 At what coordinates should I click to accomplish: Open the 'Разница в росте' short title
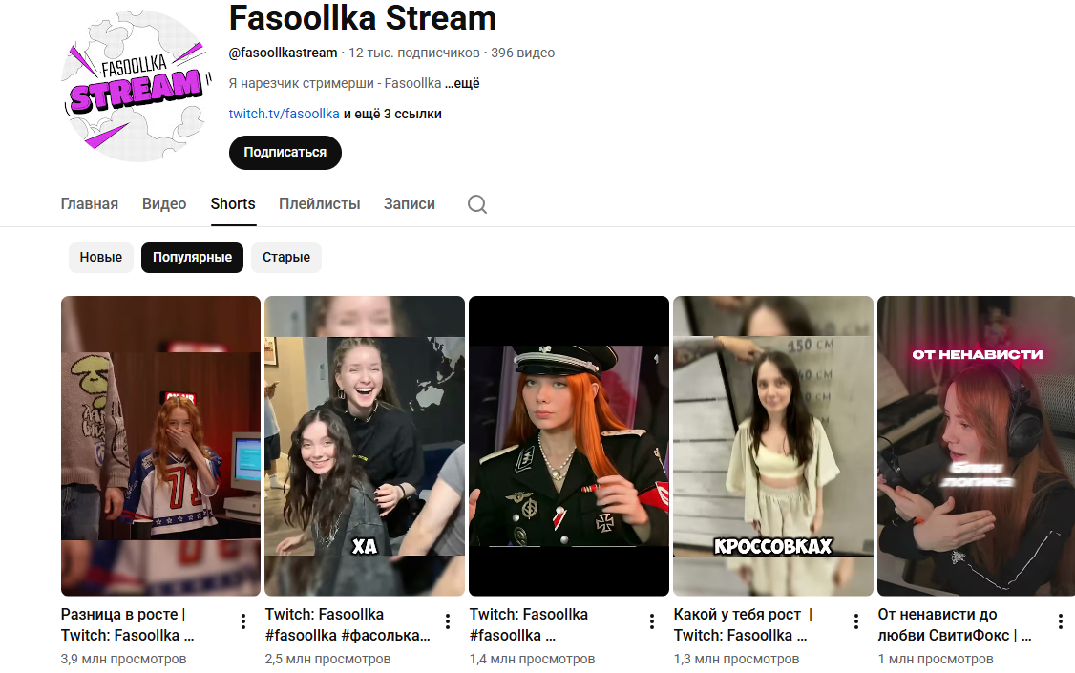pyautogui.click(x=128, y=625)
